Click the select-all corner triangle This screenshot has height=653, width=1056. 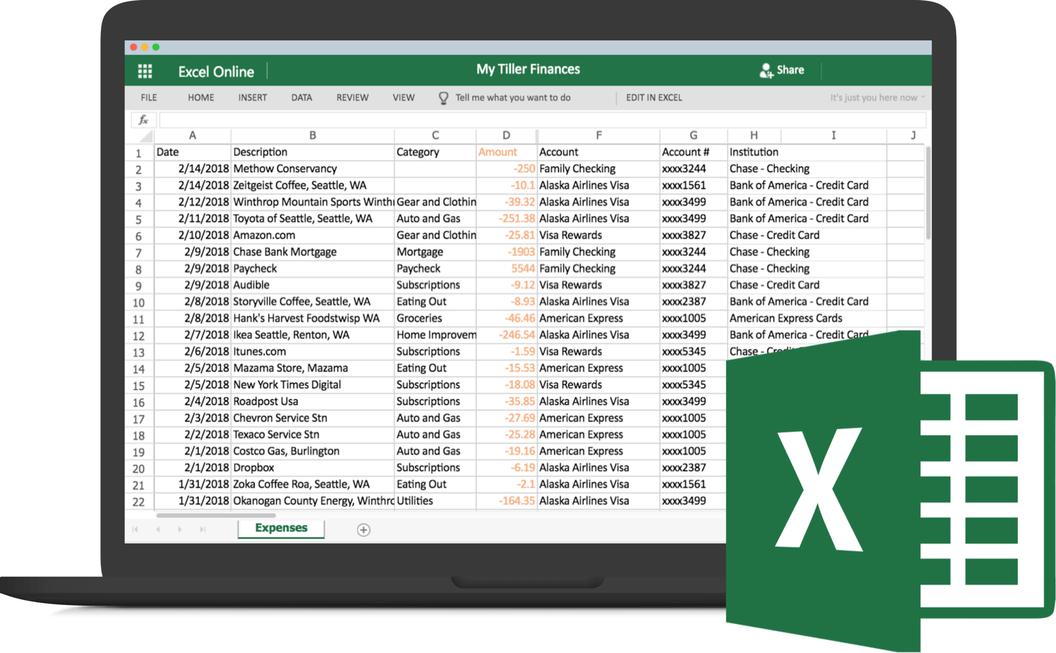point(145,136)
